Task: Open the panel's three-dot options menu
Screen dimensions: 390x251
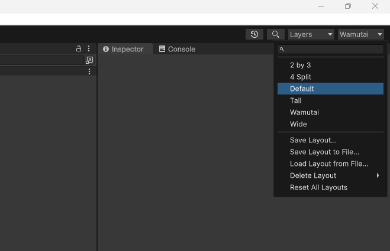Action: pos(89,48)
